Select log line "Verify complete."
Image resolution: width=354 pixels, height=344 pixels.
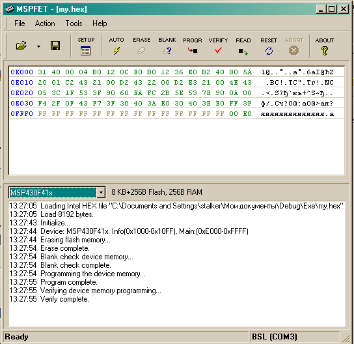click(x=49, y=299)
